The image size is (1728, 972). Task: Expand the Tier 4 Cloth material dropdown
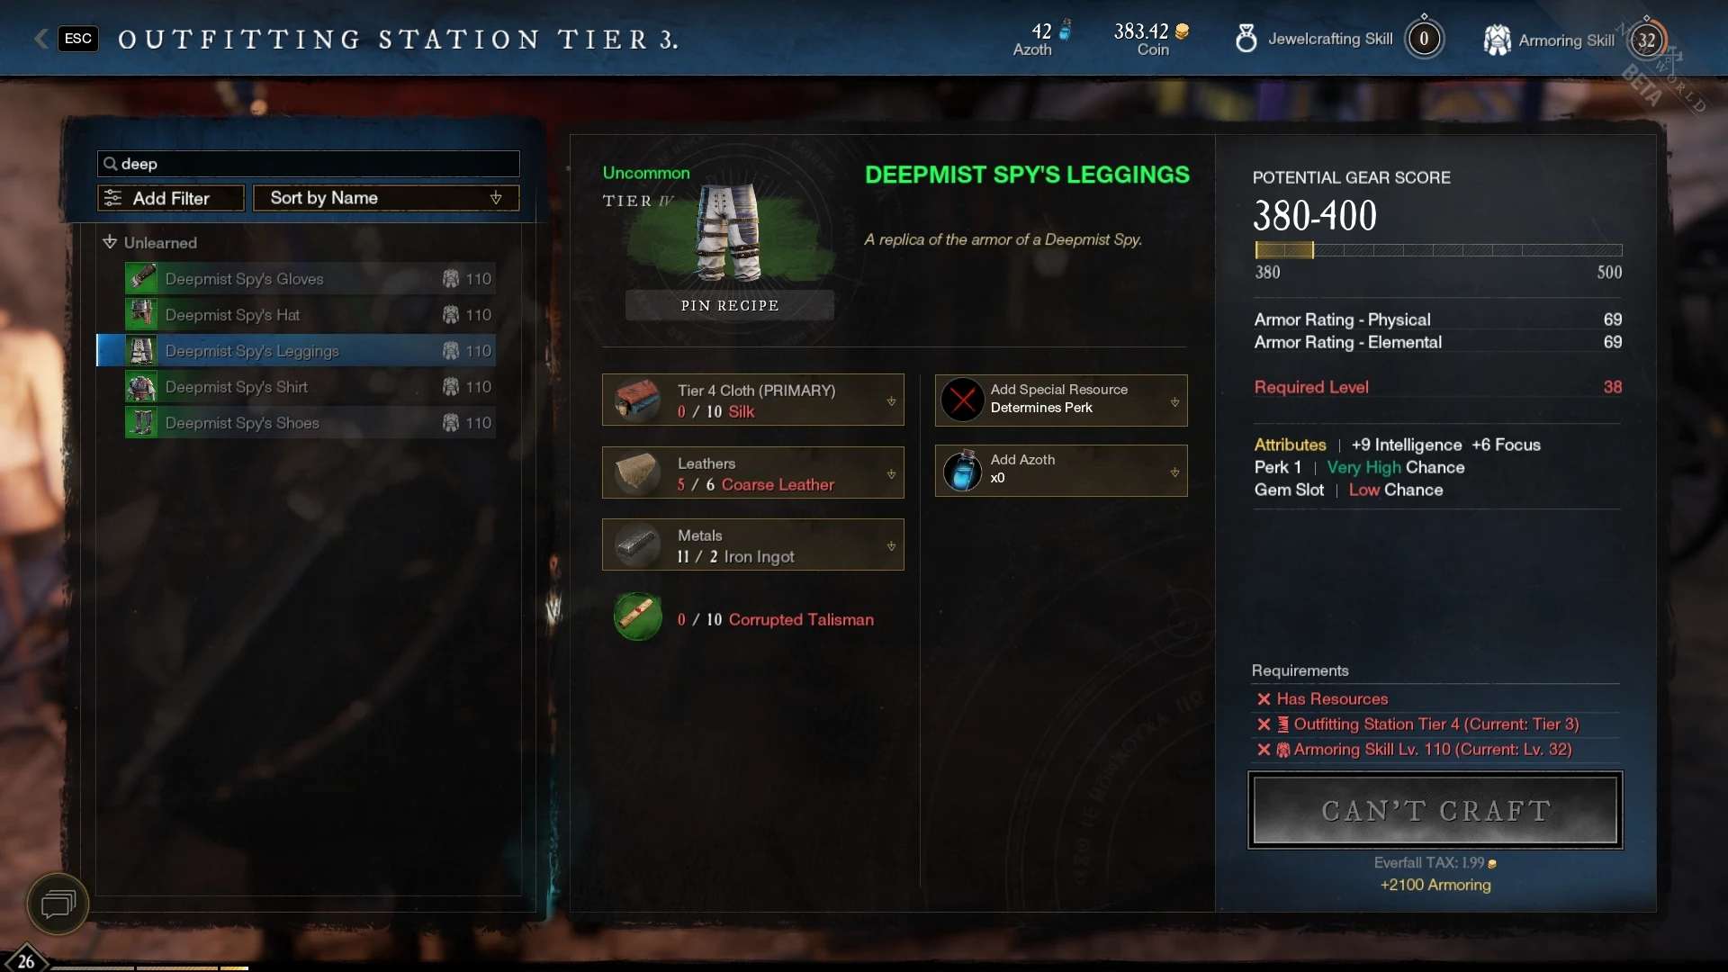[891, 401]
